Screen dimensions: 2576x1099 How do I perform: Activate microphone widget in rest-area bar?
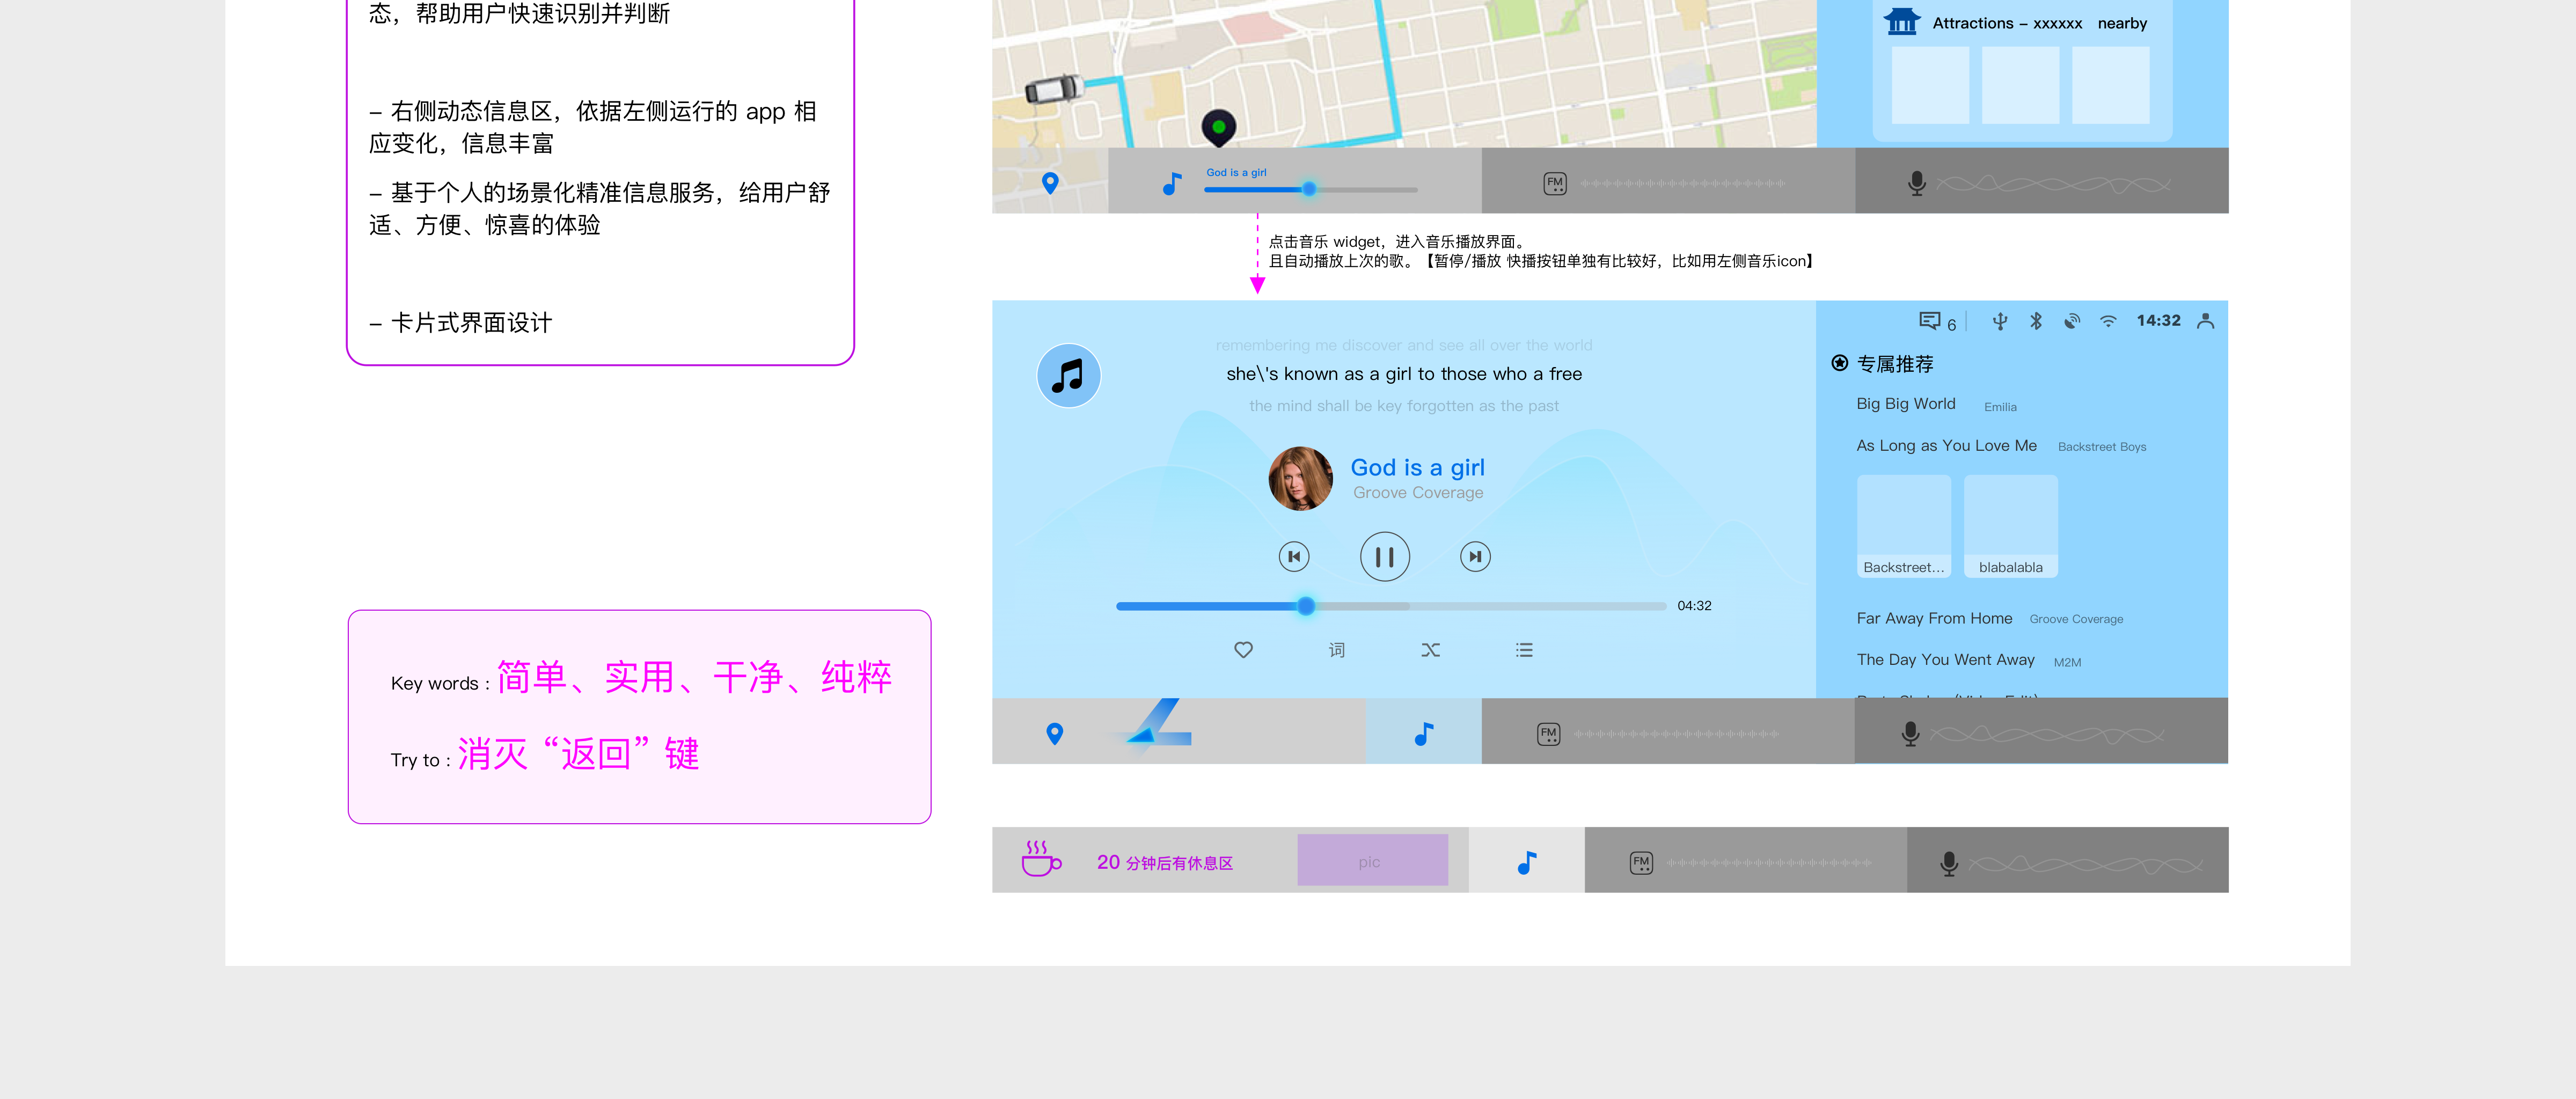[2067, 861]
